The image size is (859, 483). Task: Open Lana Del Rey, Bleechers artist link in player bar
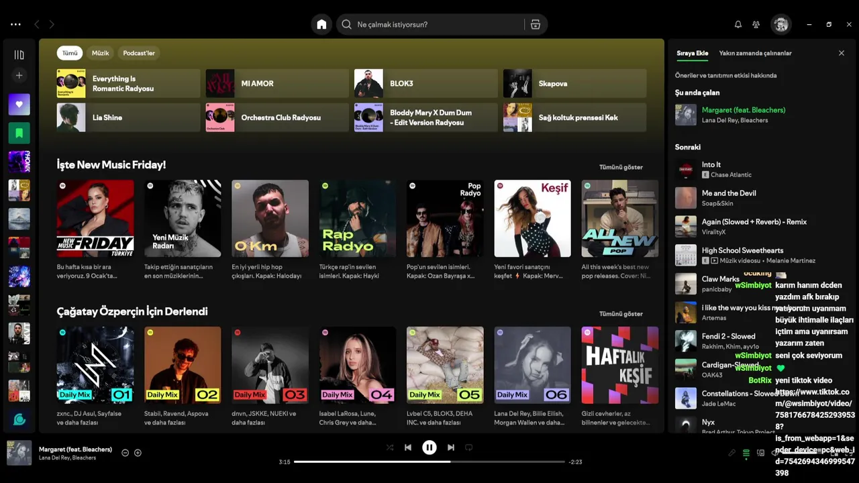67,458
